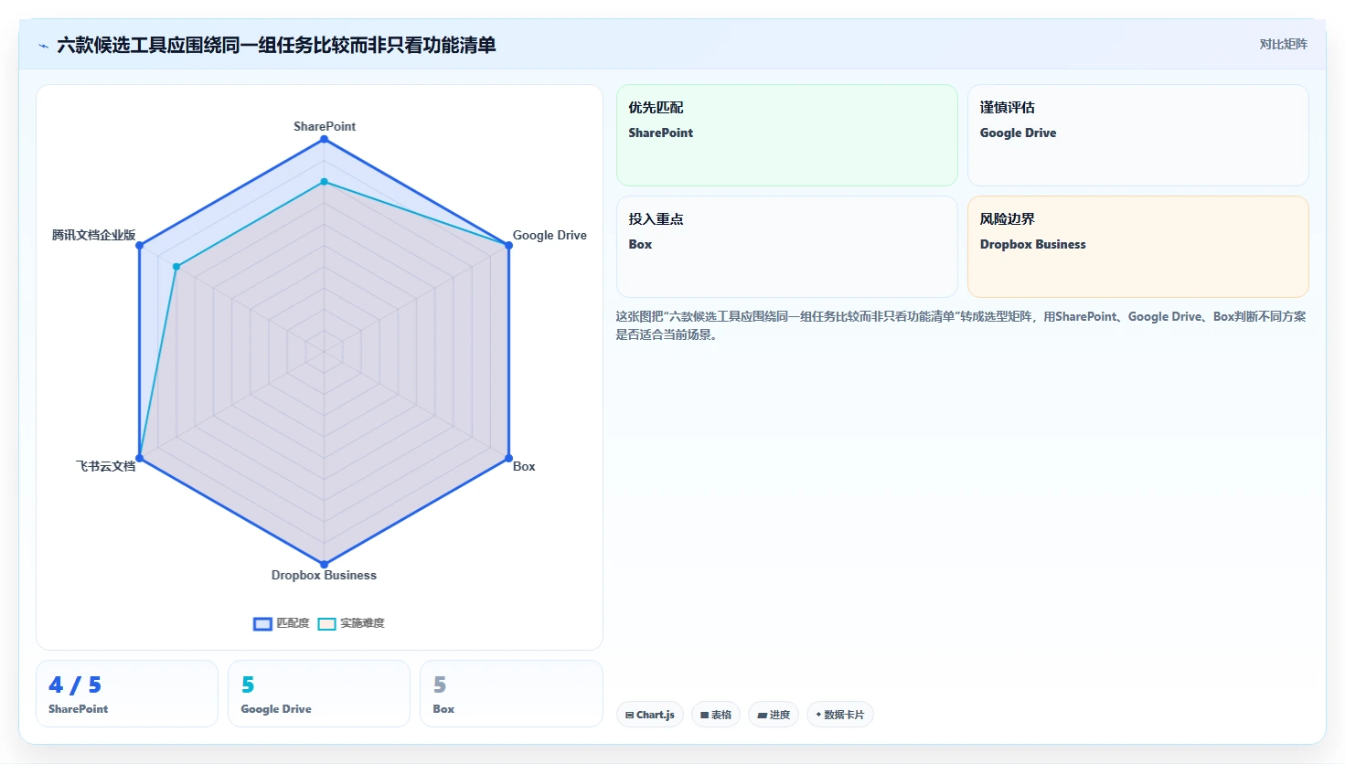Click the 匹配度 legend label text
The image size is (1345, 764).
293,623
